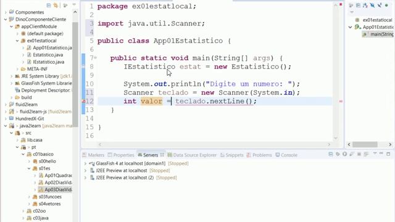
Task: Click editor horizontal scrollbar right arrow
Action: click(x=329, y=144)
